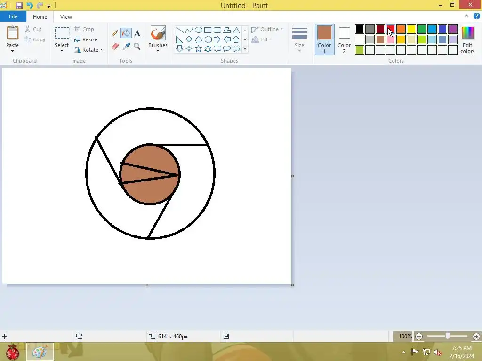The image size is (482, 361).
Task: Select the Text tool
Action: [137, 33]
